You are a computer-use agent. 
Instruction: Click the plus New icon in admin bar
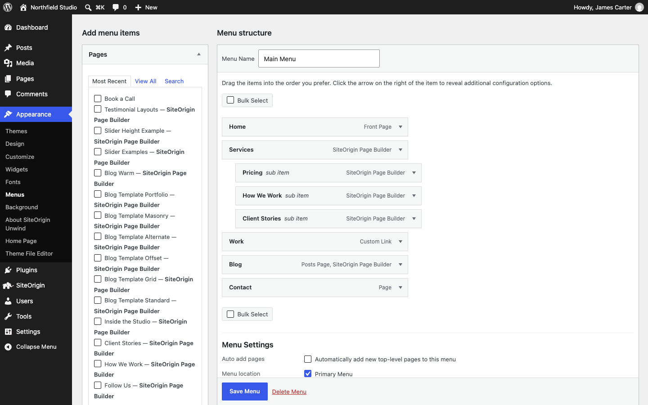point(138,7)
